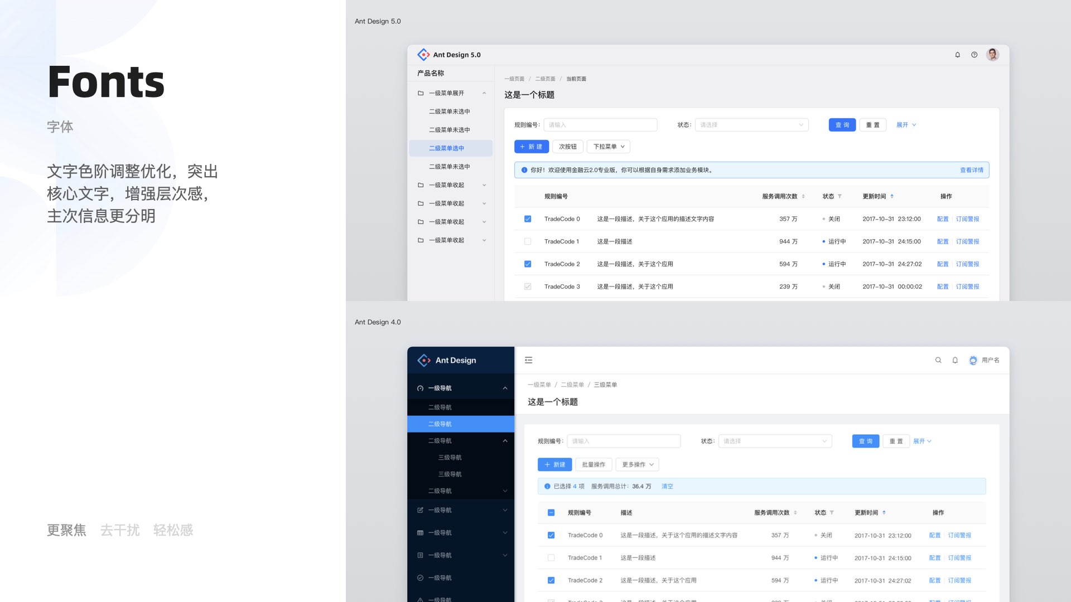This screenshot has width=1071, height=602.
Task: Open the 更多操作 dropdown button
Action: 638,464
